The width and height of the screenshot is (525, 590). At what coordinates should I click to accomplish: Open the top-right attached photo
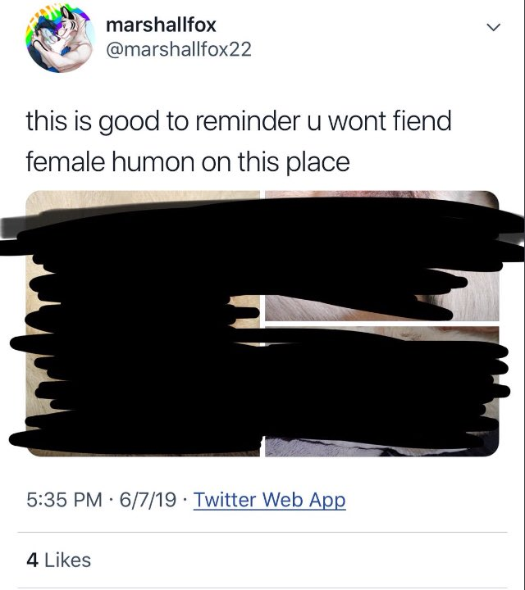382,256
